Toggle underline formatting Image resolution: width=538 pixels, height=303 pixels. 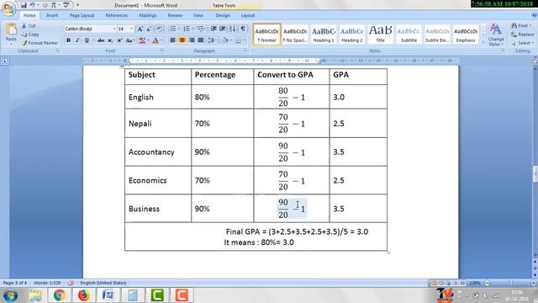click(87, 40)
